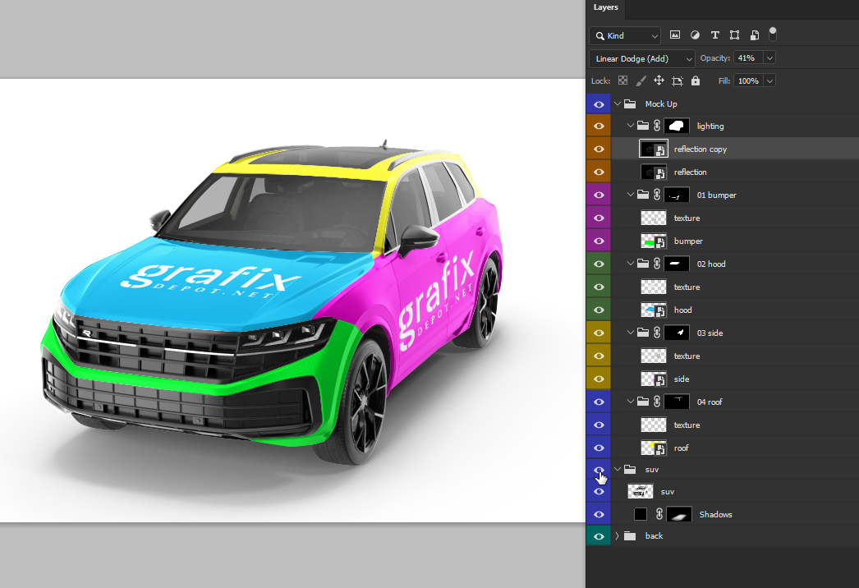
Task: Hide the 'reflection copy' layer
Action: [599, 149]
